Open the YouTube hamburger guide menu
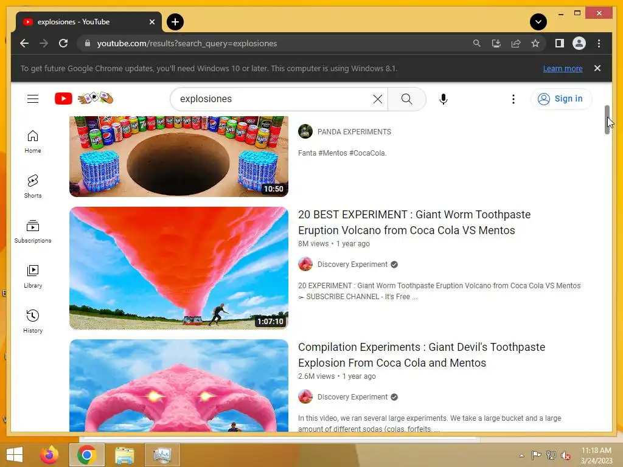 pyautogui.click(x=33, y=99)
